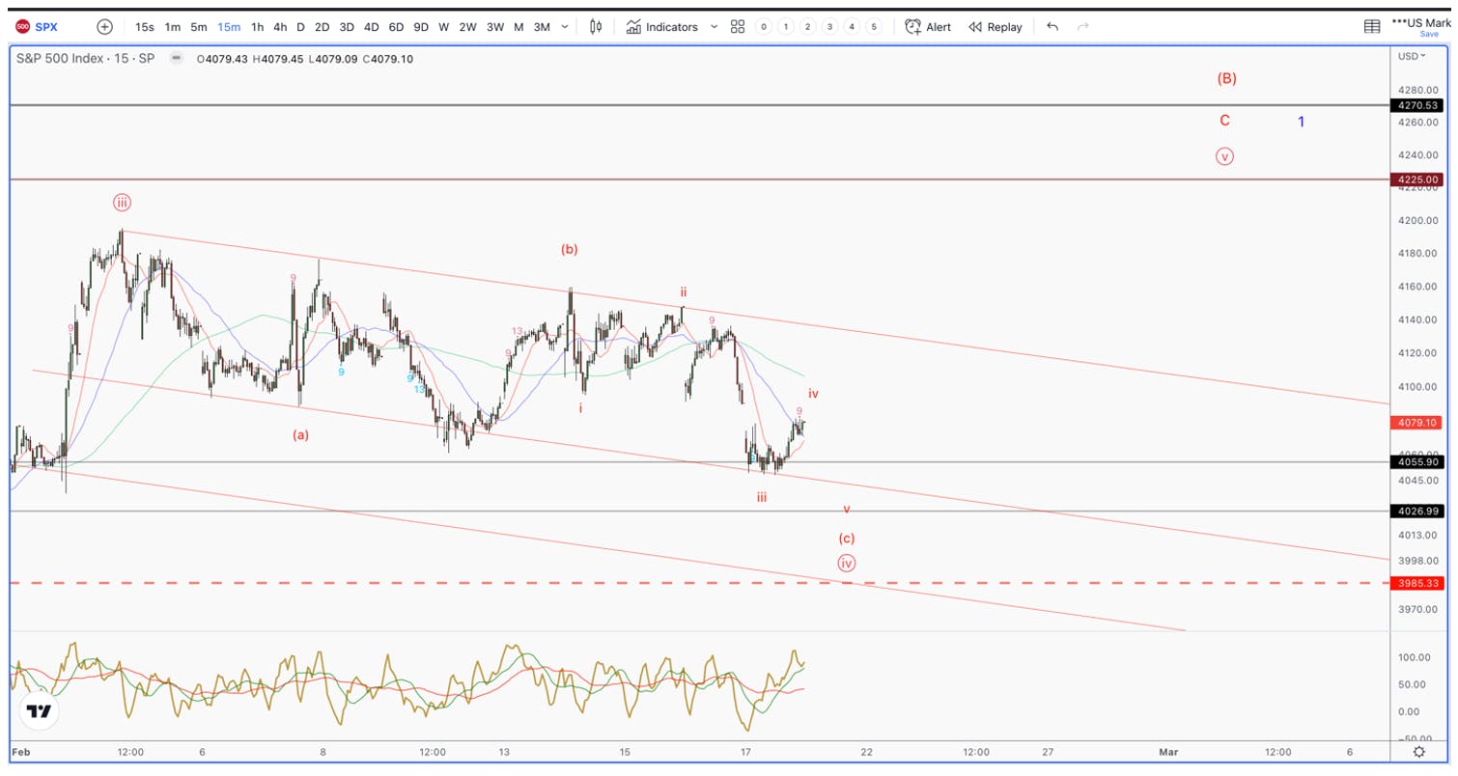1458x776 pixels.
Task: Undo the last chart action
Action: (x=1052, y=27)
